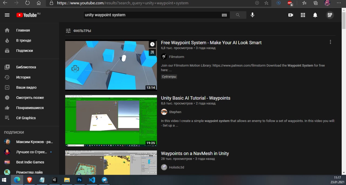346x185 pixels.
Task: Open В тренде section
Action: (29, 40)
